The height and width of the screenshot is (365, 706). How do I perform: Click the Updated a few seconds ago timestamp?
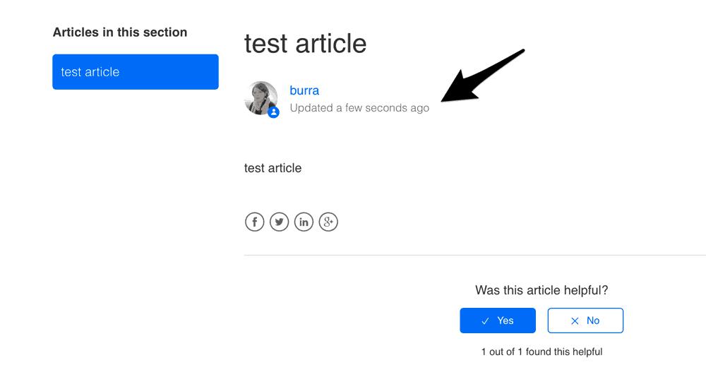tap(359, 108)
